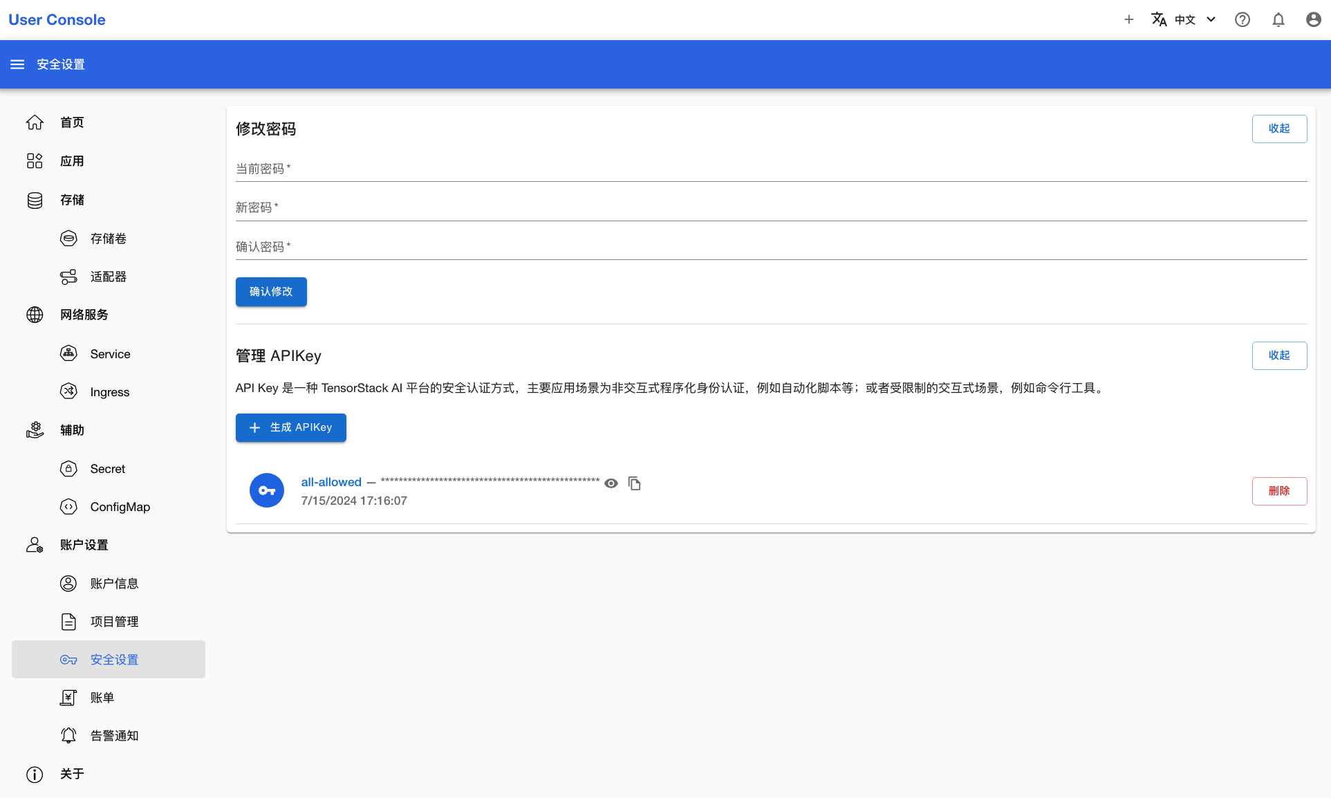Click the Secret lock icon
1331x798 pixels.
[x=68, y=468]
